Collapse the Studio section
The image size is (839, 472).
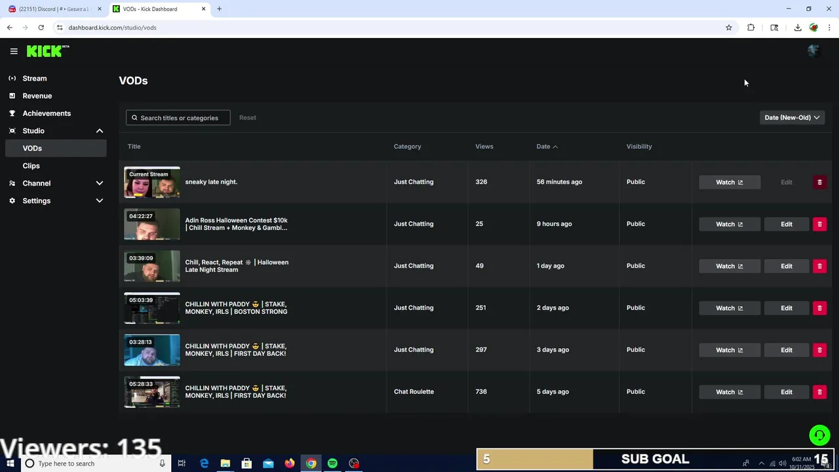100,131
